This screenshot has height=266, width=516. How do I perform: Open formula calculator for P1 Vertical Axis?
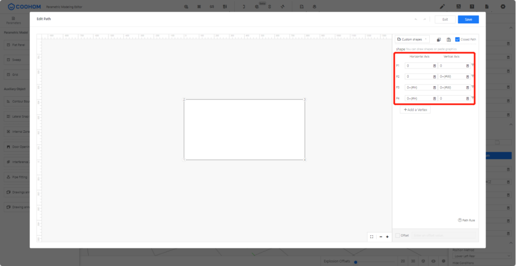pos(468,66)
